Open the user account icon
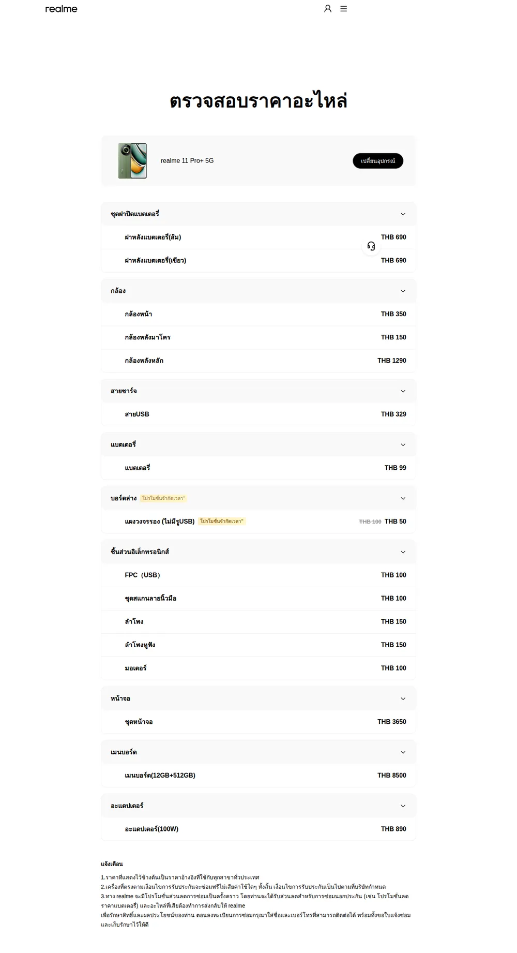 click(328, 9)
